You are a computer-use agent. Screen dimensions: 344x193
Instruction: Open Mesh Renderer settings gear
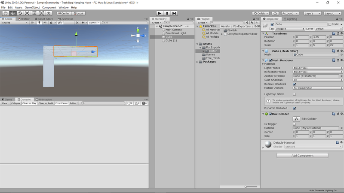pos(342,60)
